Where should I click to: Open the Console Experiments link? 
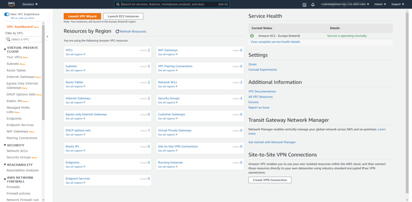tap(263, 69)
